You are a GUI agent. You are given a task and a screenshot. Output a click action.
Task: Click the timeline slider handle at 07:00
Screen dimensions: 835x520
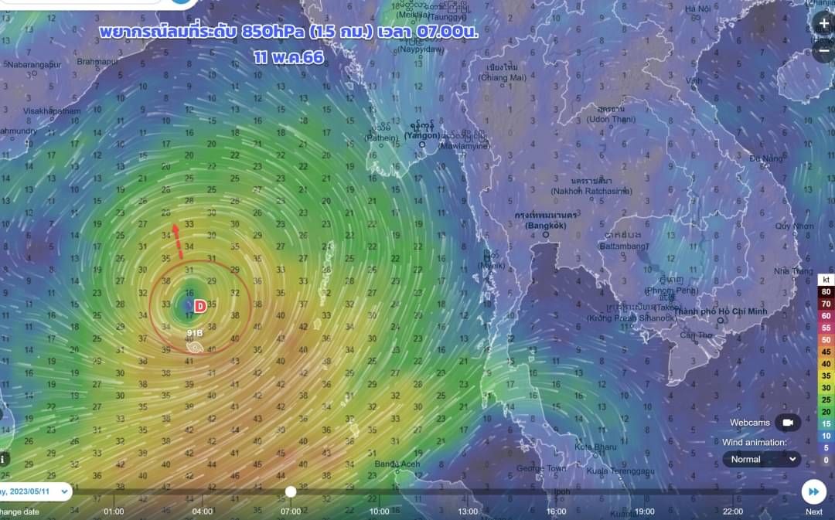(x=291, y=491)
